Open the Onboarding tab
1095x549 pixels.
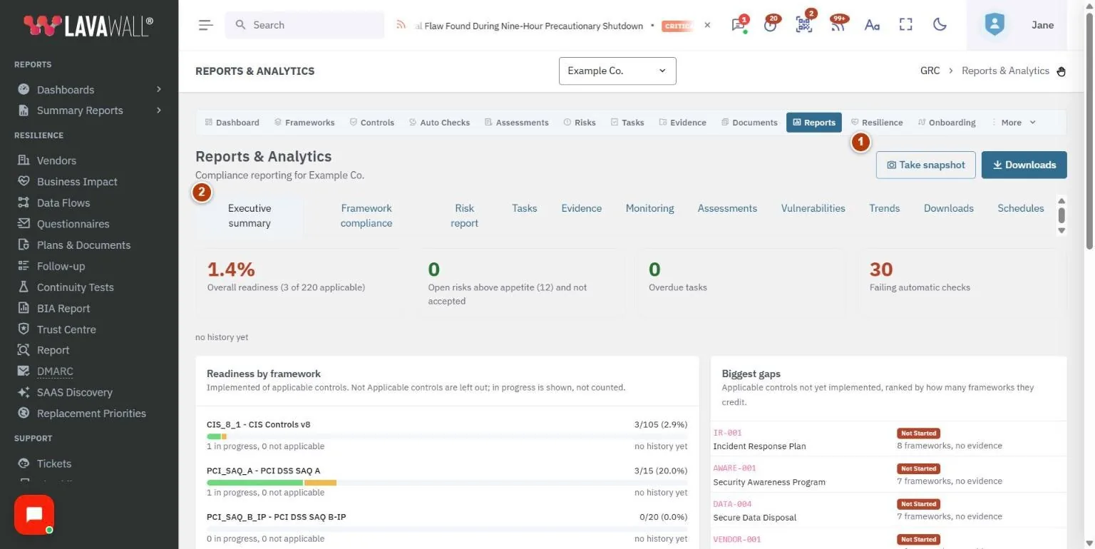[x=947, y=123]
